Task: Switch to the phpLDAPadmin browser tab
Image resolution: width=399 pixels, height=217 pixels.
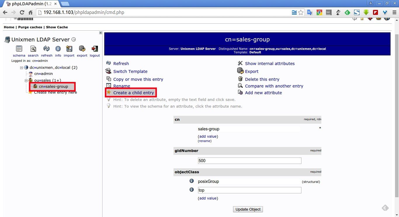Action: [31, 4]
